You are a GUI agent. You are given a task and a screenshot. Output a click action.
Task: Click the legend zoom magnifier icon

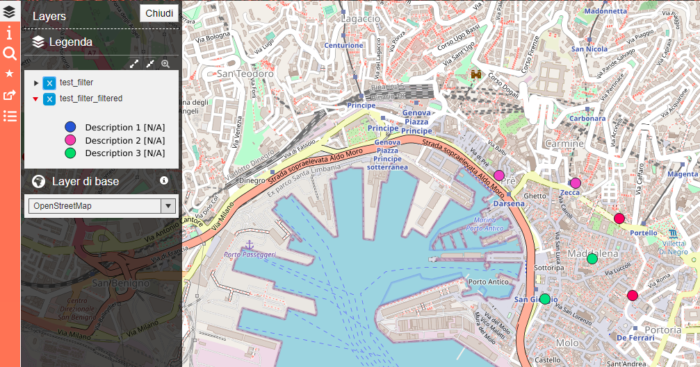(x=165, y=64)
